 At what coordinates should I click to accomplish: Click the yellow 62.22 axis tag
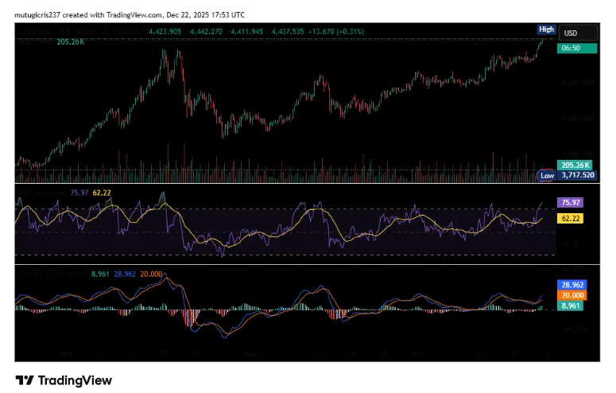[570, 217]
